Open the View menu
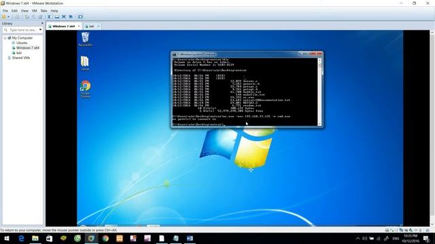Screen dimensions: 435x244 [24, 11]
